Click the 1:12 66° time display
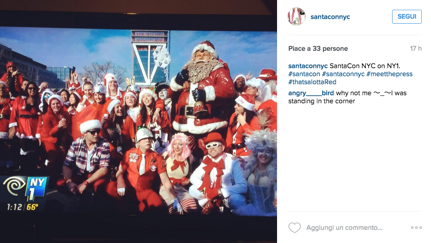This screenshot has width=431, height=243. (22, 207)
